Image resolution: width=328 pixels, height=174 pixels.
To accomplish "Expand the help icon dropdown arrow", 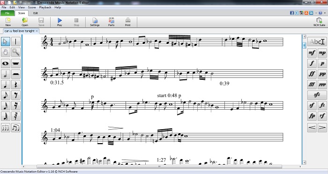I will (325, 13).
